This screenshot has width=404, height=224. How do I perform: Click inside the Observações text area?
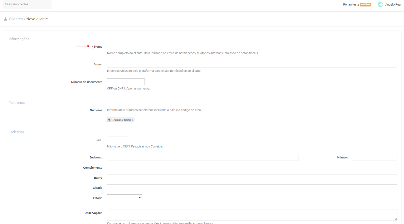tap(252, 215)
